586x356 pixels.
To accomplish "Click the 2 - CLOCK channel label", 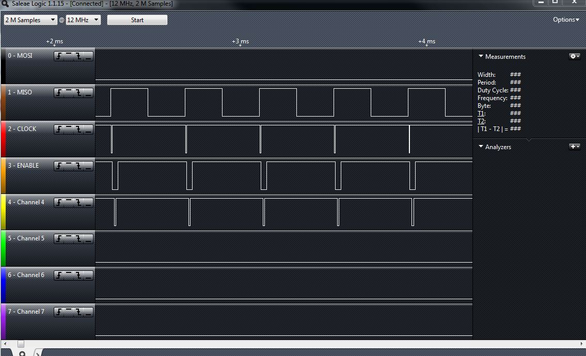I will point(22,128).
